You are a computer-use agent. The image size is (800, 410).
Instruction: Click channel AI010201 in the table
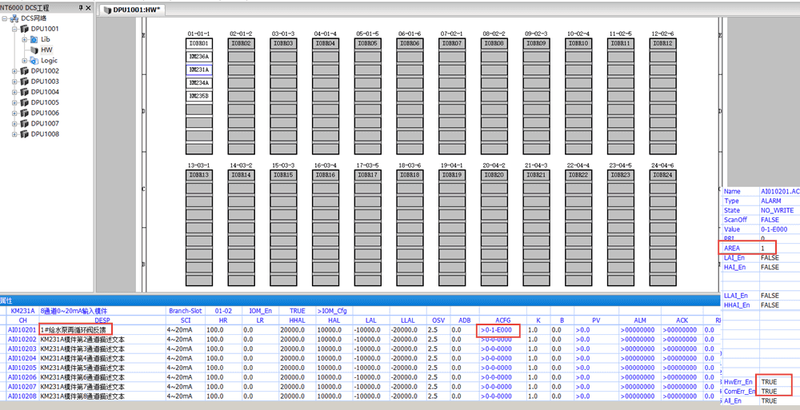point(22,330)
